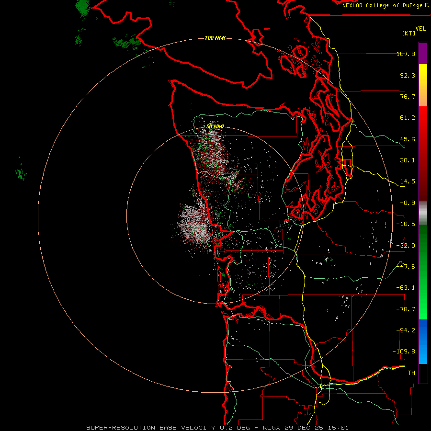The image size is (431, 431).
Task: Click the 92.3 velocity scale value
Action: click(408, 75)
